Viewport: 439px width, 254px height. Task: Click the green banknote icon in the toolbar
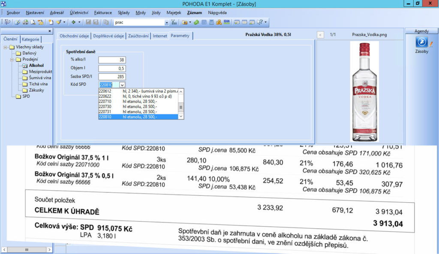[196, 22]
